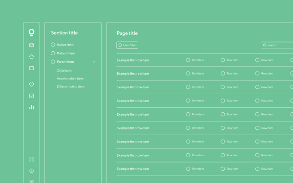This screenshot has width=293, height=183.
Task: Click the Main filter button
Action: click(127, 45)
